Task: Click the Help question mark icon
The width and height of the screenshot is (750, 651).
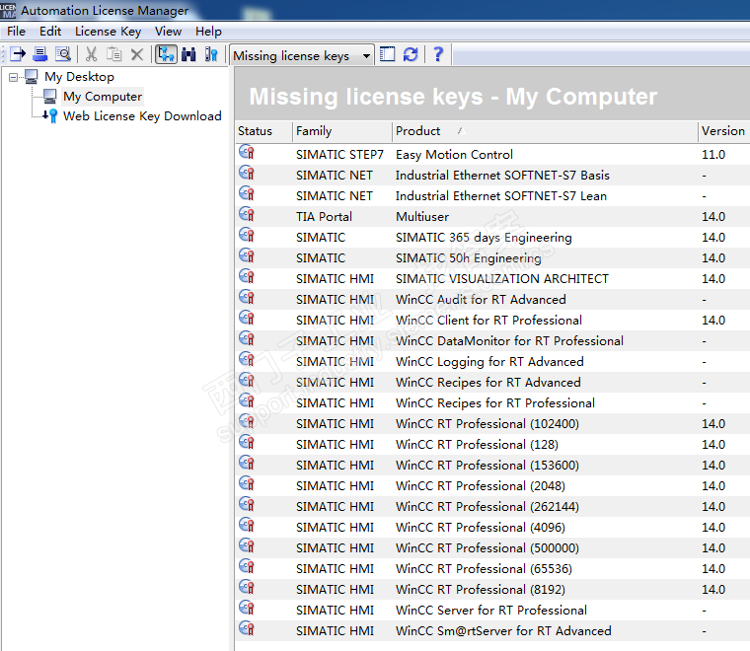Action: (437, 54)
